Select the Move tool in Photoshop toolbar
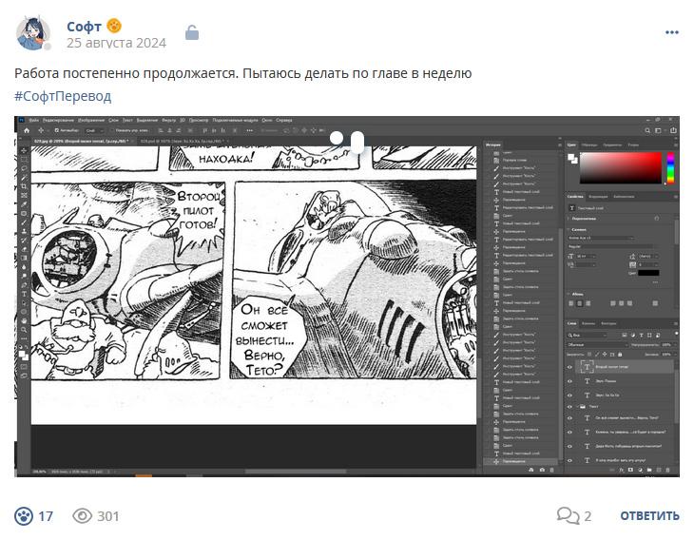This screenshot has width=694, height=540. (x=24, y=150)
